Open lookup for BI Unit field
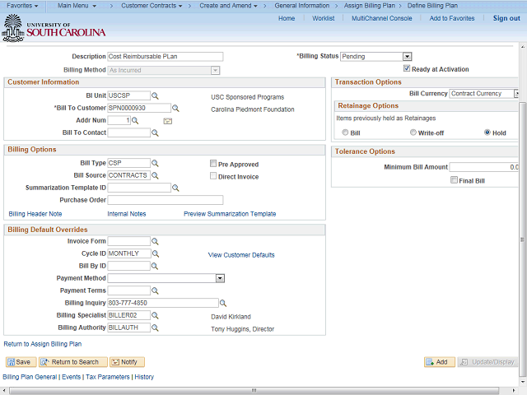 [155, 95]
